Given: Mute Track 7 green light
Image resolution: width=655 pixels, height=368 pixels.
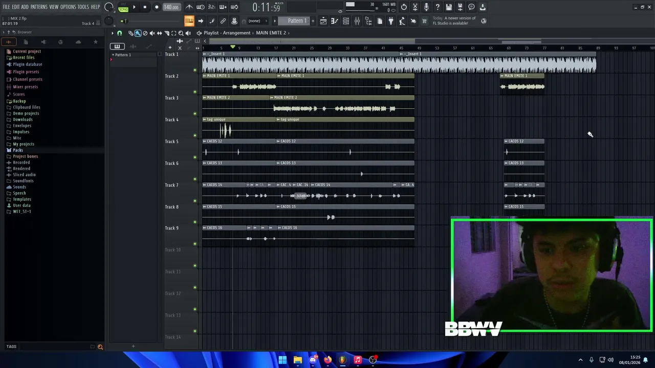Looking at the screenshot, I should coord(195,201).
